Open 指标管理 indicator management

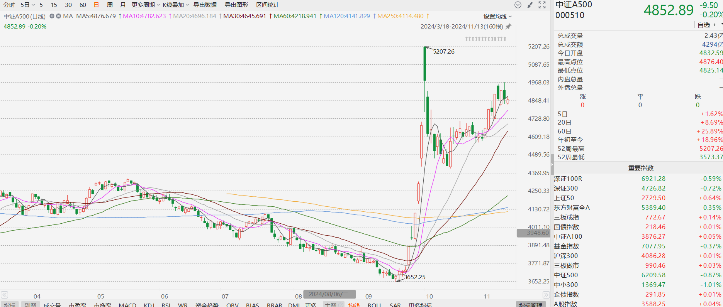coord(531,305)
